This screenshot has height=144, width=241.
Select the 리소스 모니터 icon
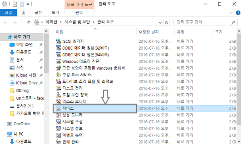tap(58, 102)
